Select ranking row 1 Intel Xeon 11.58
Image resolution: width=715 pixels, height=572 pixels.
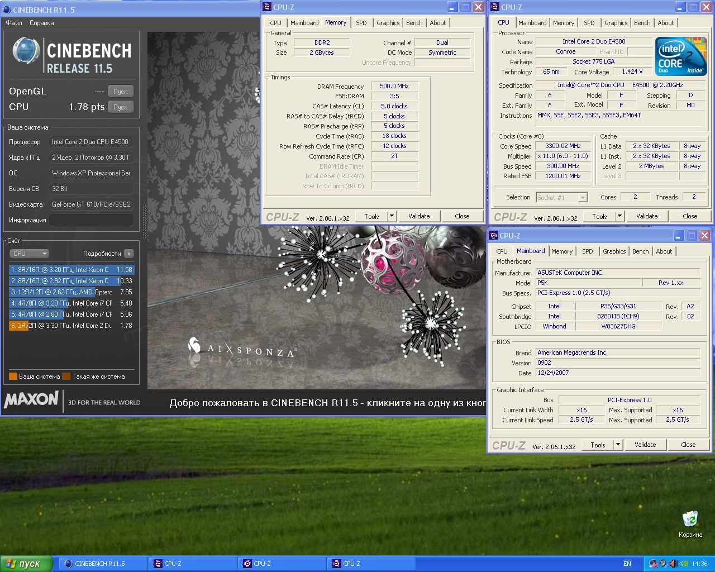pyautogui.click(x=71, y=270)
